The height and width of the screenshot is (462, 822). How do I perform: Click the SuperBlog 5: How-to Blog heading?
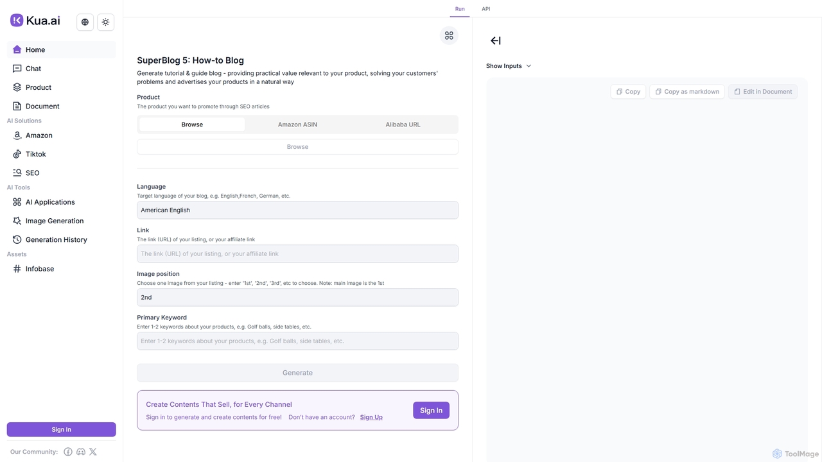click(190, 60)
